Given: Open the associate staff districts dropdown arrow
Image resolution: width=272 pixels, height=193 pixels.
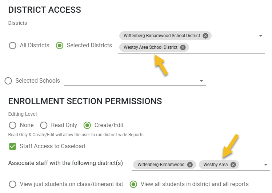Looking at the screenshot, I should pyautogui.click(x=265, y=165).
